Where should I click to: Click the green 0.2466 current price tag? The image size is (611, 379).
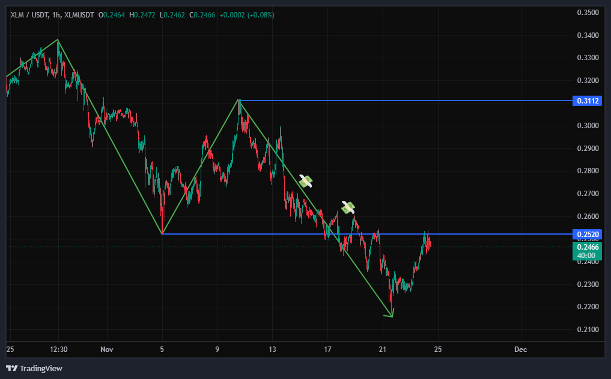588,247
